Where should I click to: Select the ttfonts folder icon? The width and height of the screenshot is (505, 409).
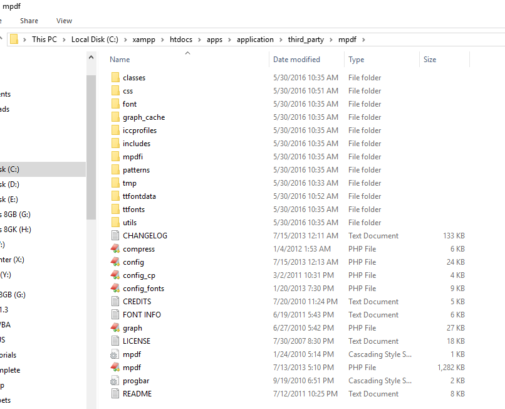tap(115, 210)
